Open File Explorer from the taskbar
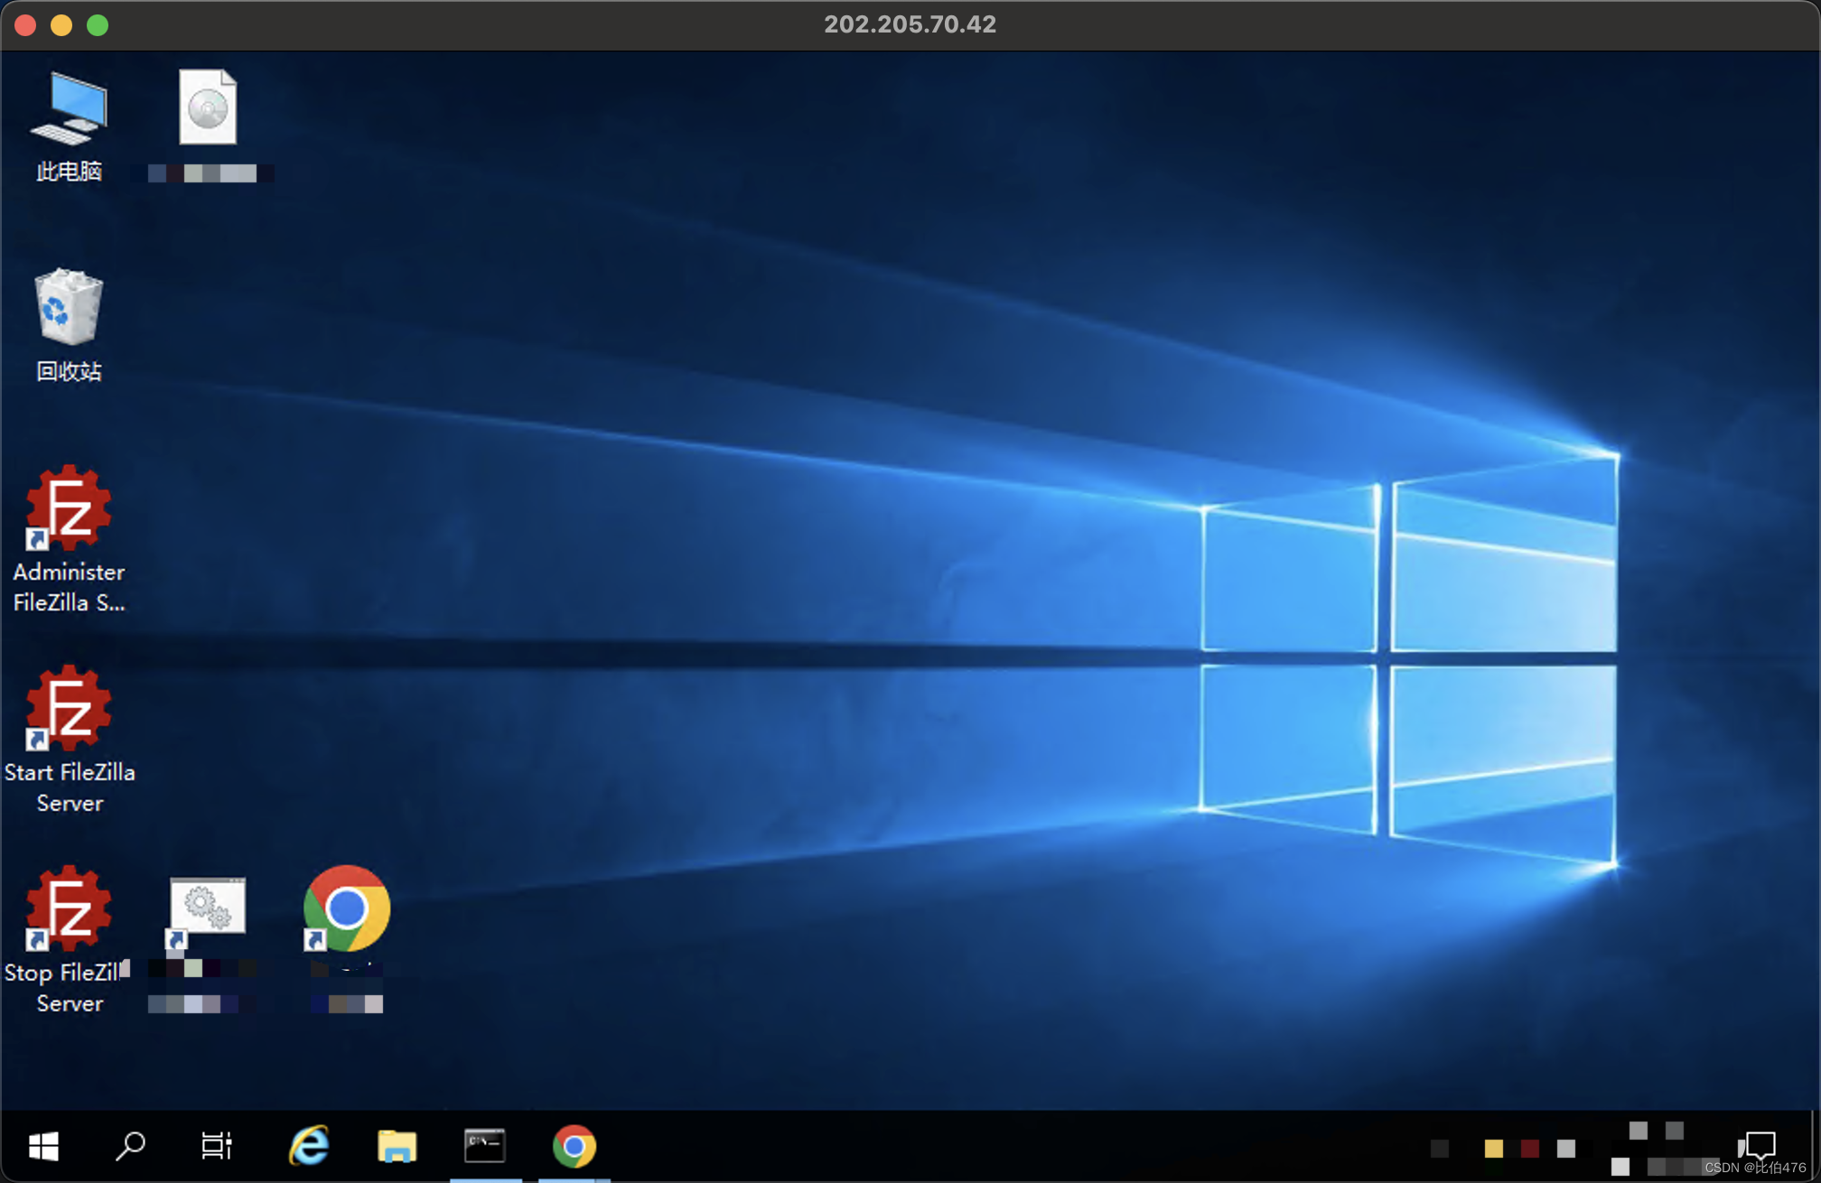Screen dimensions: 1821x1183 397,1146
